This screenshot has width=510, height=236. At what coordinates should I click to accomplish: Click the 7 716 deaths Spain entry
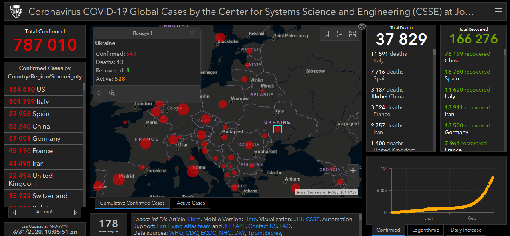click(399, 75)
